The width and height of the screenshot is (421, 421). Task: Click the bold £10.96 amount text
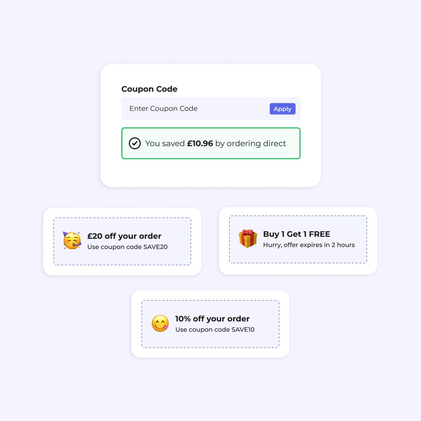pos(200,143)
